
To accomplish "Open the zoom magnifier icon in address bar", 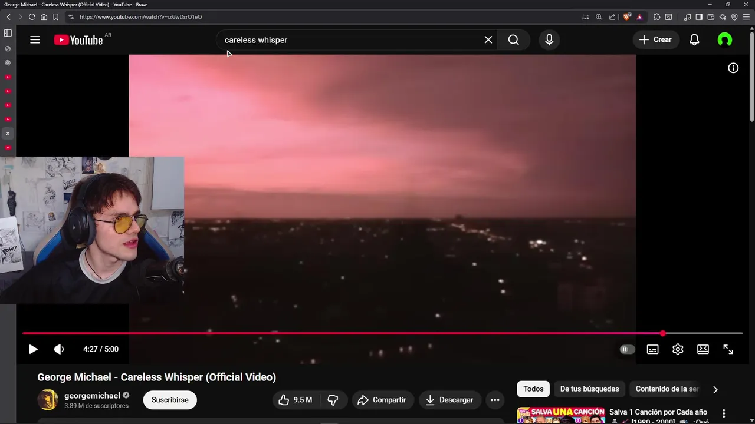I will pos(599,17).
